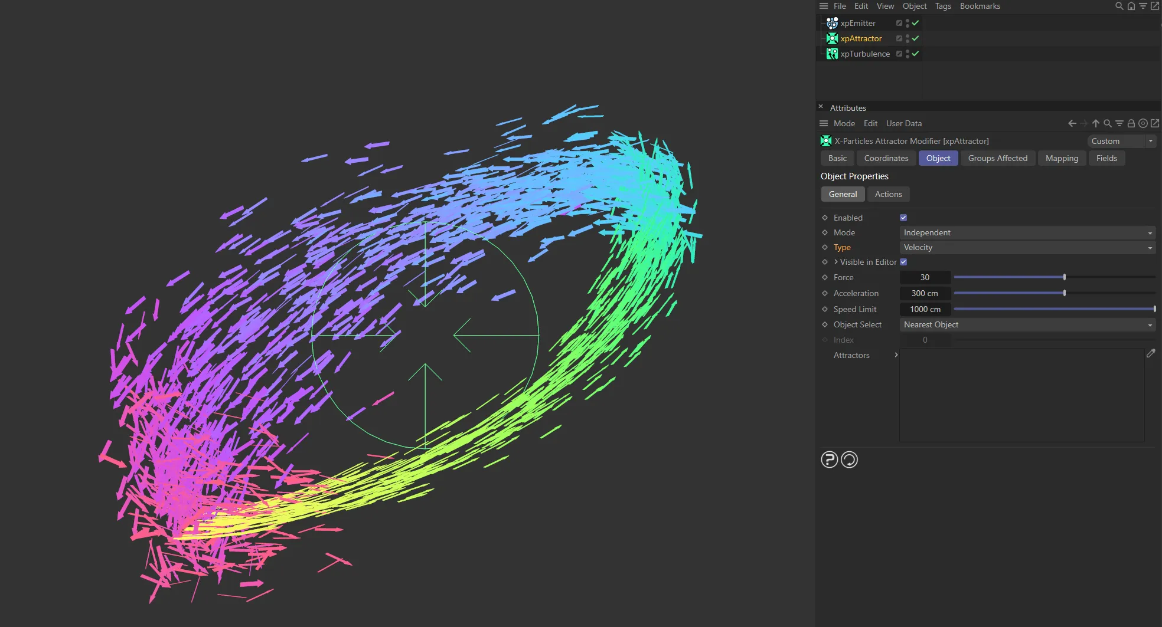Click the xpTurbulence modifier icon
Image resolution: width=1162 pixels, height=627 pixels.
pos(832,54)
